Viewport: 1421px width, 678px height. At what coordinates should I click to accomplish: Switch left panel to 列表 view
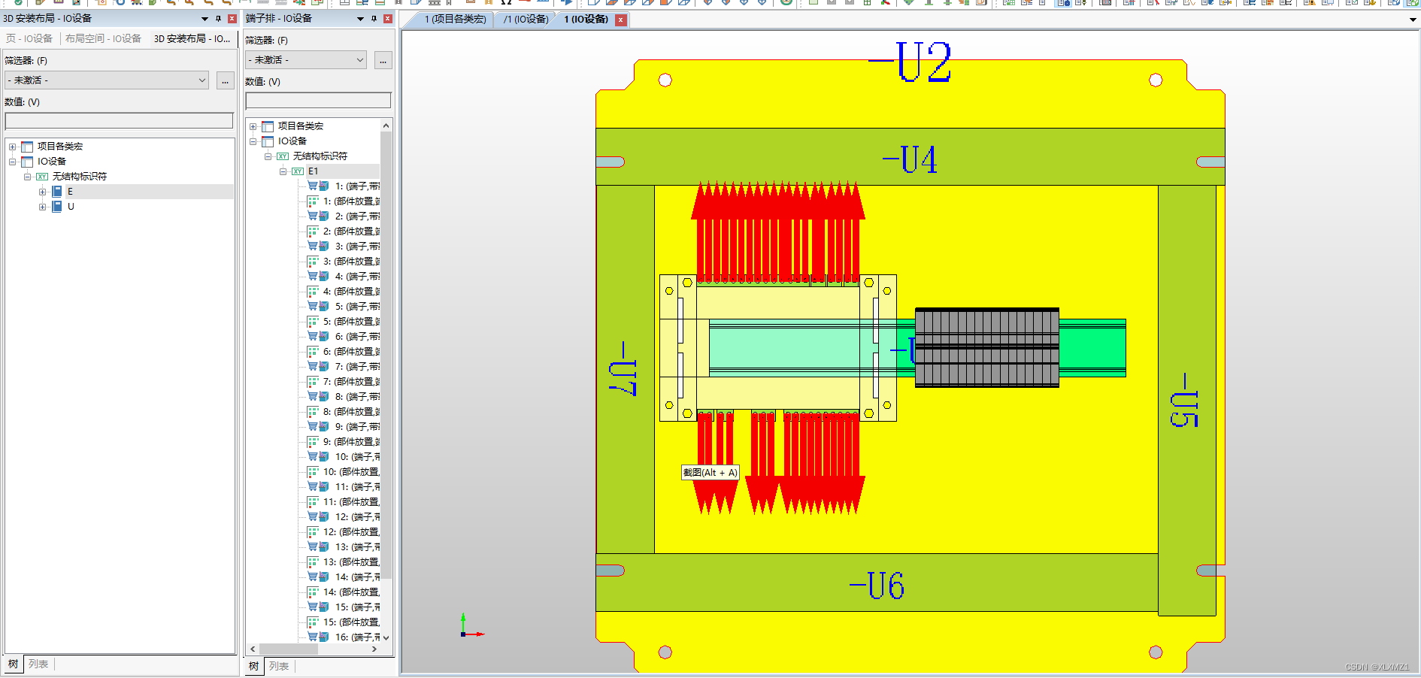pyautogui.click(x=38, y=664)
